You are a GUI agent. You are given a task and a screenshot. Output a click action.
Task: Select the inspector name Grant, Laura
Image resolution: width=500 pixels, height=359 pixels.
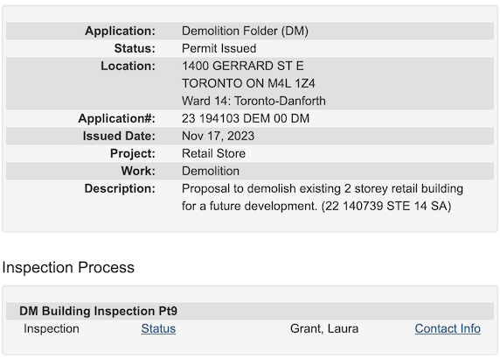pyautogui.click(x=324, y=328)
